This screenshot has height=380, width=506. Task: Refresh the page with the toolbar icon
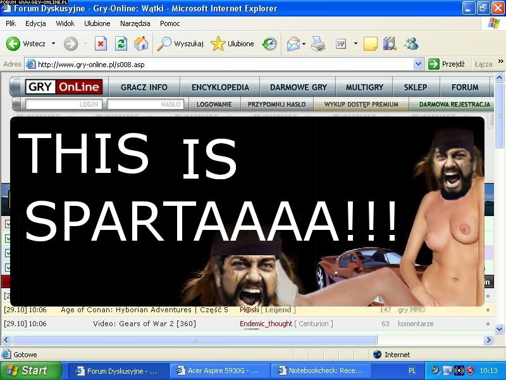tap(121, 44)
